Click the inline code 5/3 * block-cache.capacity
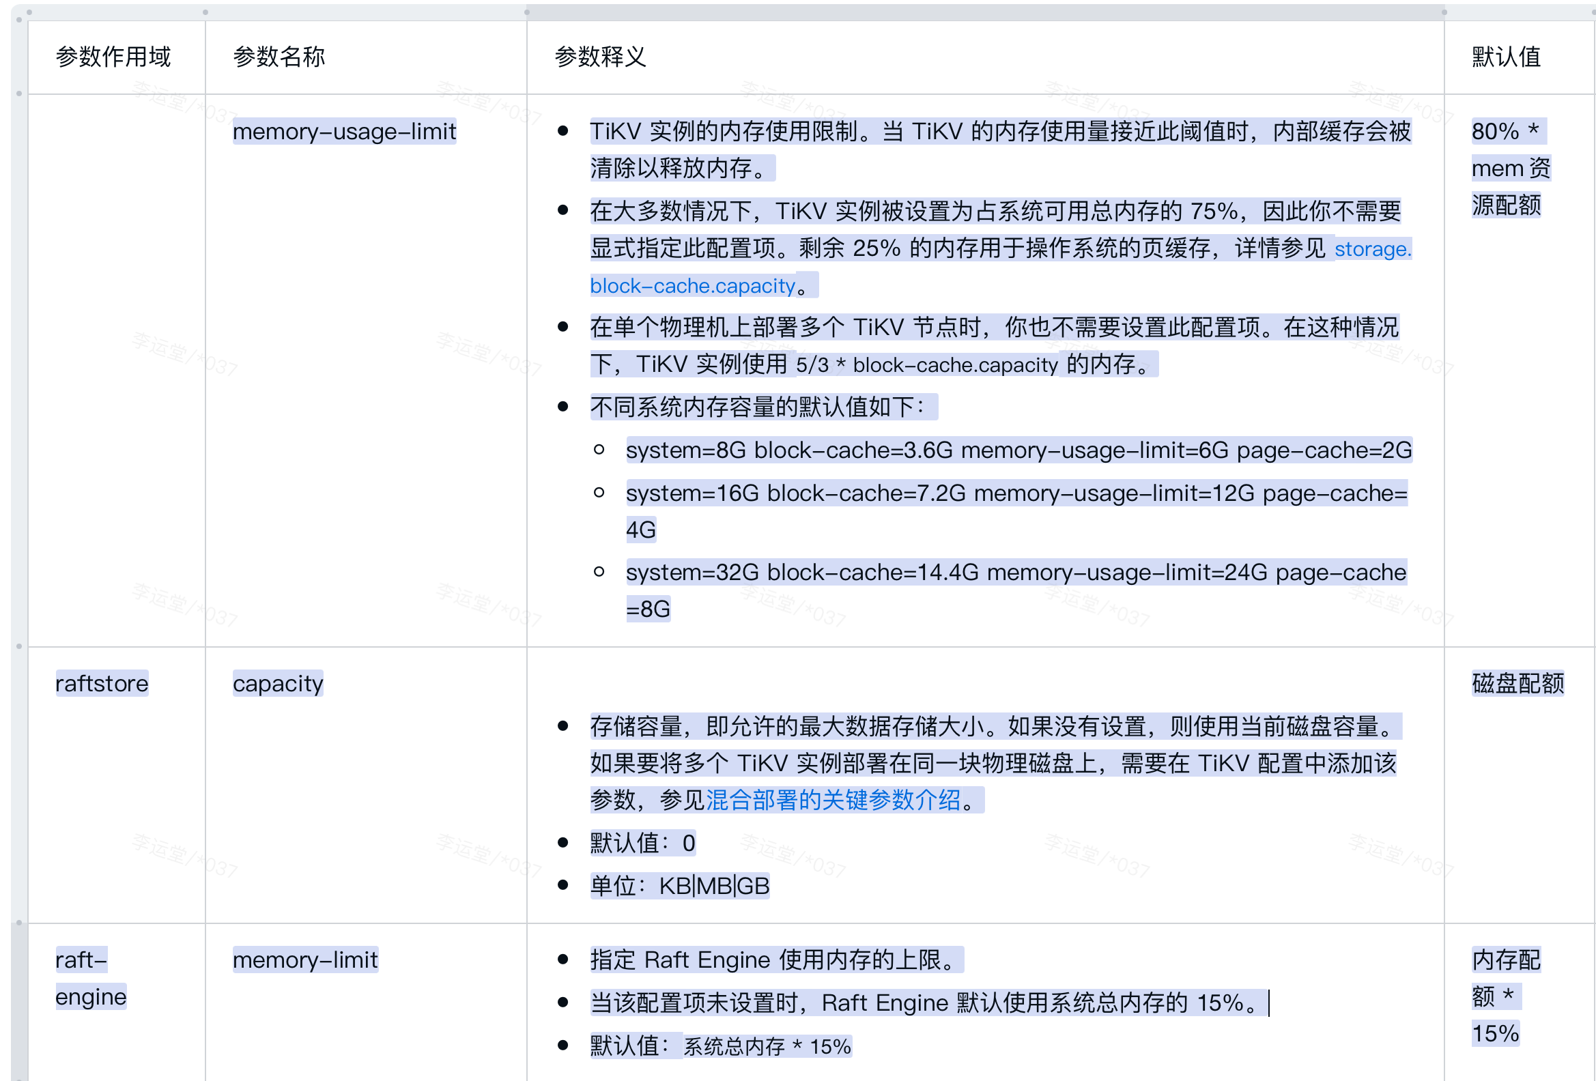Image resolution: width=1596 pixels, height=1081 pixels. (x=926, y=365)
